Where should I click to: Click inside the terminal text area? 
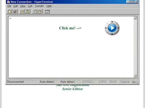click(71, 47)
